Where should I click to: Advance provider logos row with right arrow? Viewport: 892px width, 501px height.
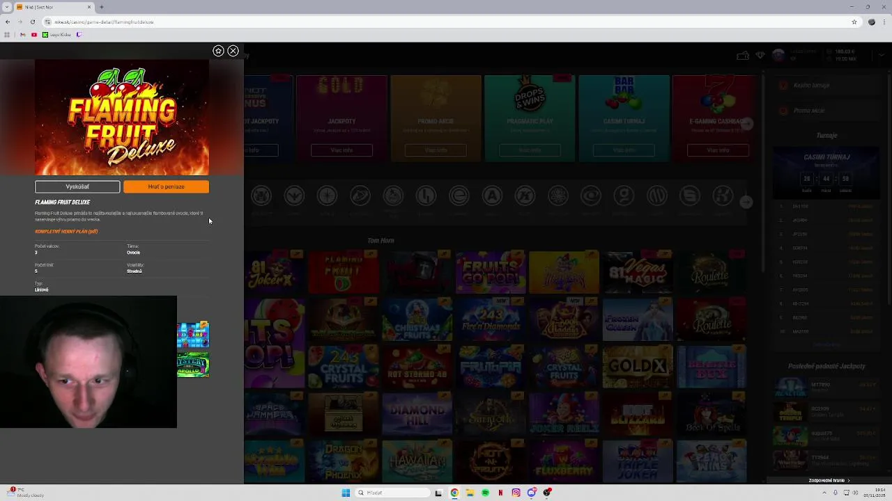746,202
